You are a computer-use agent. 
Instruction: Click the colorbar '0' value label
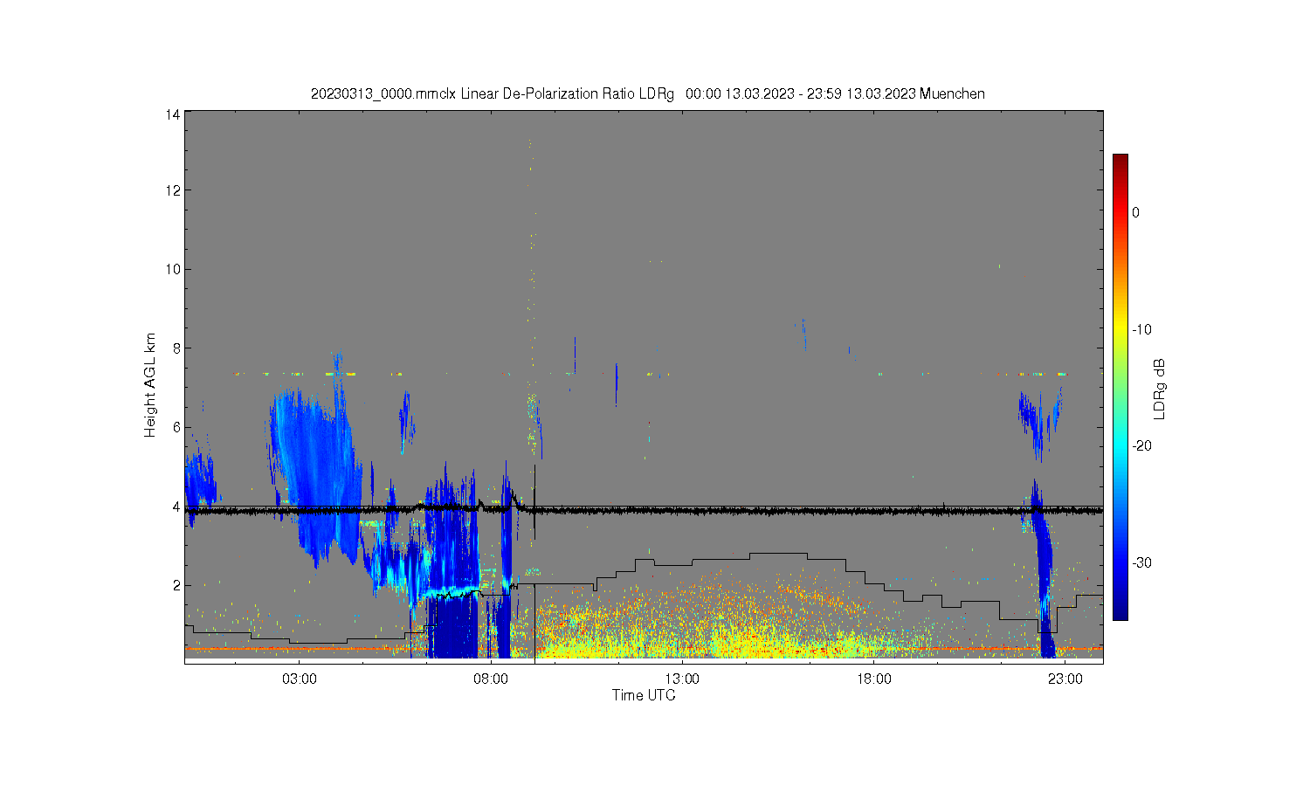point(1135,212)
